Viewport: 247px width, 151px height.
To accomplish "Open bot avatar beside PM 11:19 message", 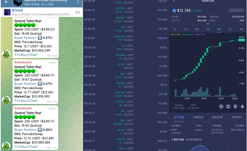I will point(6,100).
